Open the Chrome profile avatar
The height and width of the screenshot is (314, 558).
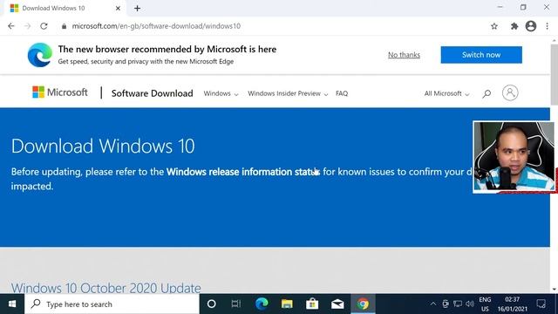(531, 26)
